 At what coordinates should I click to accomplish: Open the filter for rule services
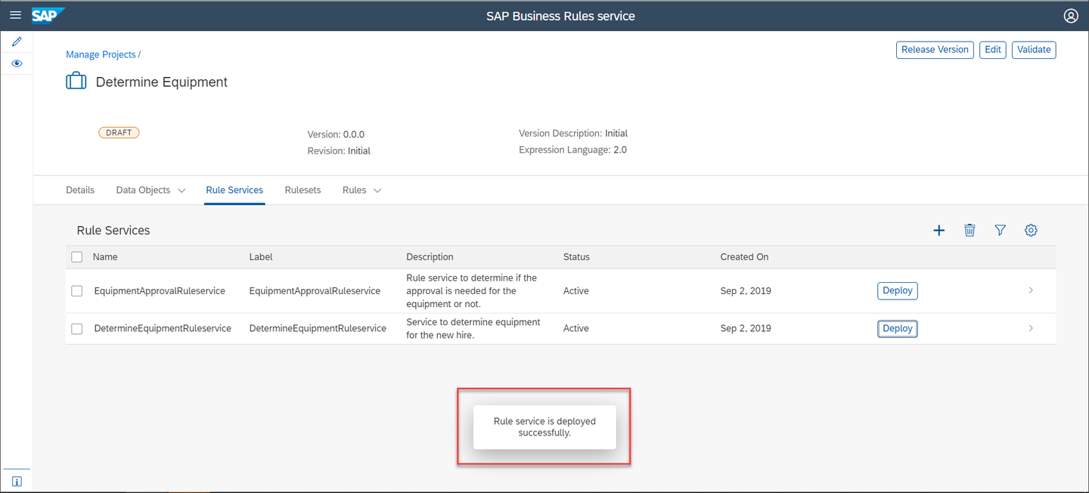point(1000,231)
